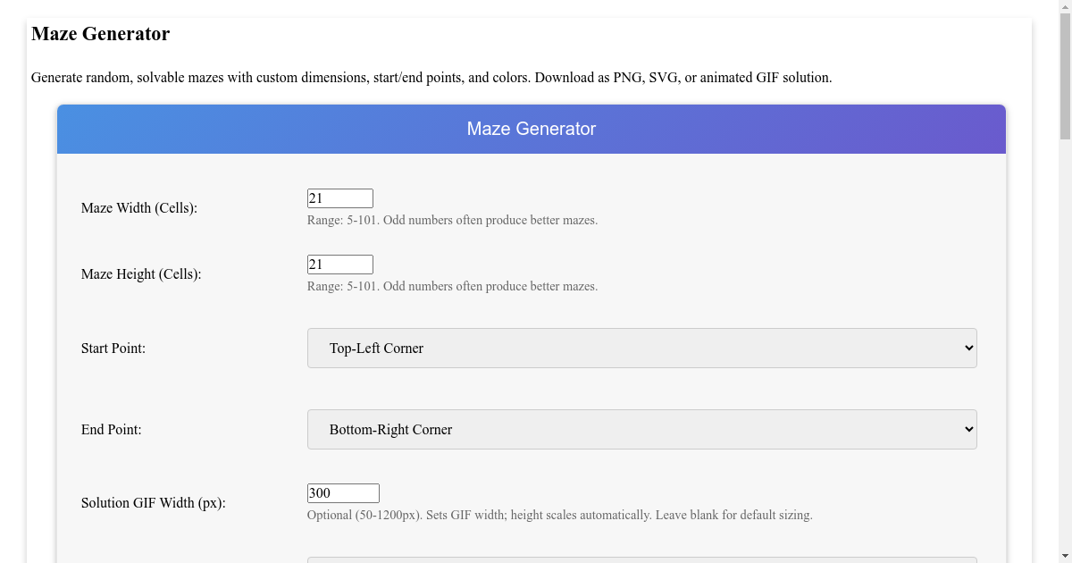The image size is (1072, 563).
Task: Click the blue Maze Generator header banner
Action: (531, 129)
